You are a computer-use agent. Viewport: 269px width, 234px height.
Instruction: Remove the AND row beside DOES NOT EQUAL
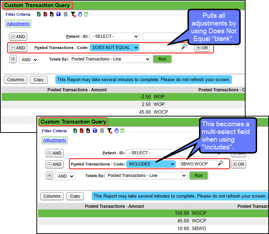pos(18,48)
